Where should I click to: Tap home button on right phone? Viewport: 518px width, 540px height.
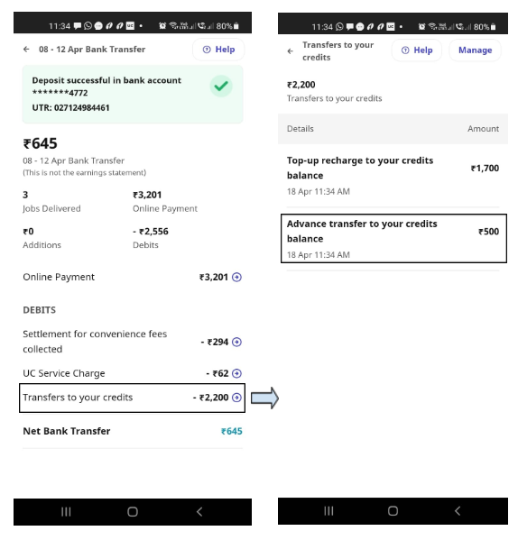click(393, 511)
